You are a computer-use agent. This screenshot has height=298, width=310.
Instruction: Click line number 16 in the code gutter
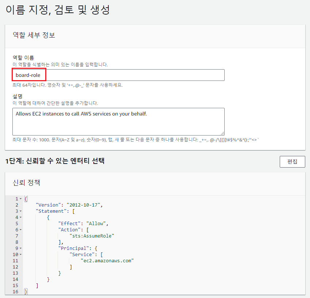[15, 292]
